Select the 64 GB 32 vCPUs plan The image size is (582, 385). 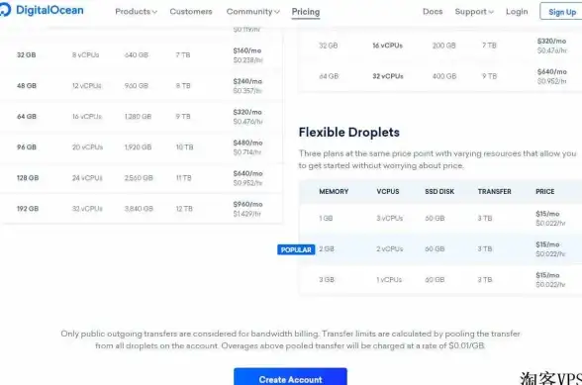tap(440, 76)
